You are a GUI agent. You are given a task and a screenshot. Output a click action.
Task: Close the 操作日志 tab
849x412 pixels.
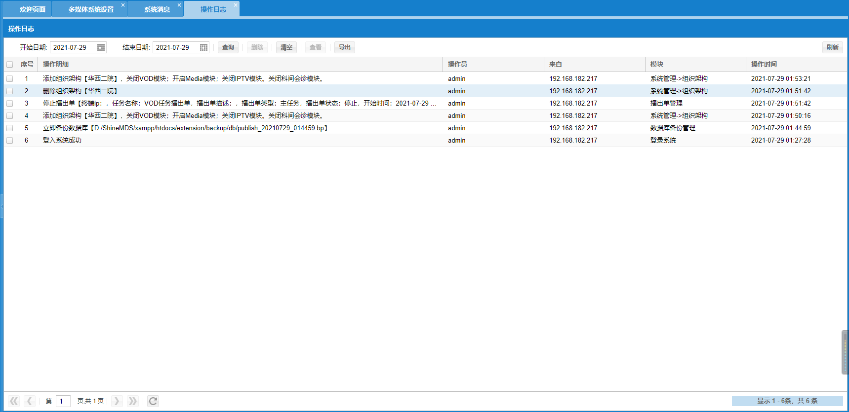pyautogui.click(x=236, y=5)
